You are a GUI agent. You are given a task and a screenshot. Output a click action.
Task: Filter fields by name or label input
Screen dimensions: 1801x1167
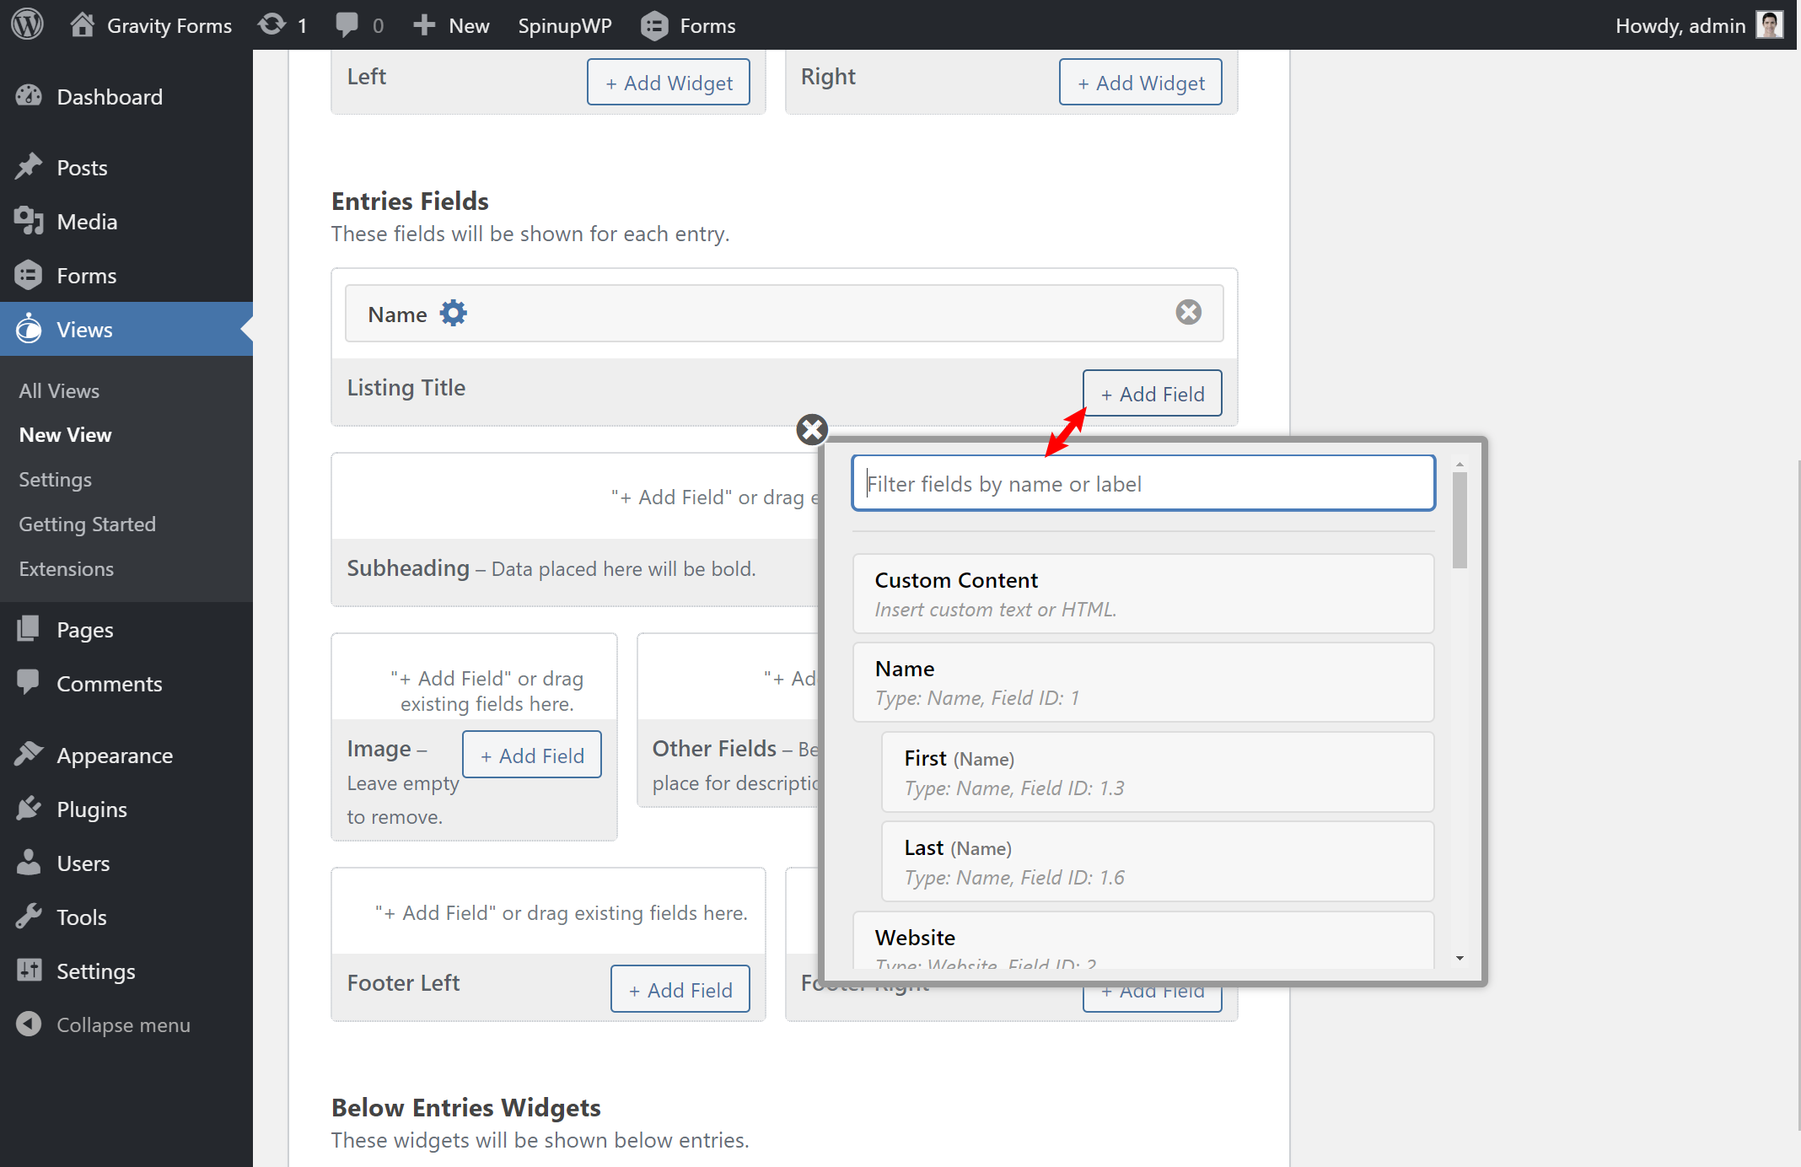point(1145,483)
